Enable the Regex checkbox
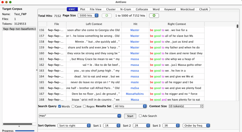 pos(84,106)
